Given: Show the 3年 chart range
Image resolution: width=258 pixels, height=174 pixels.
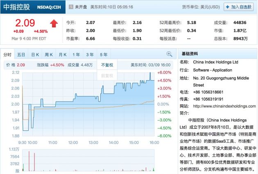Looking at the screenshot, I should coord(90,55).
